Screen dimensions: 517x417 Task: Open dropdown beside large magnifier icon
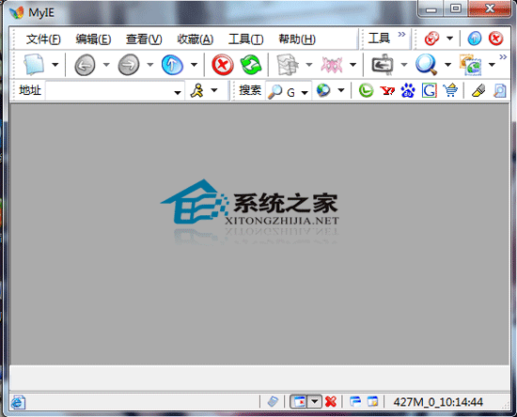point(447,65)
